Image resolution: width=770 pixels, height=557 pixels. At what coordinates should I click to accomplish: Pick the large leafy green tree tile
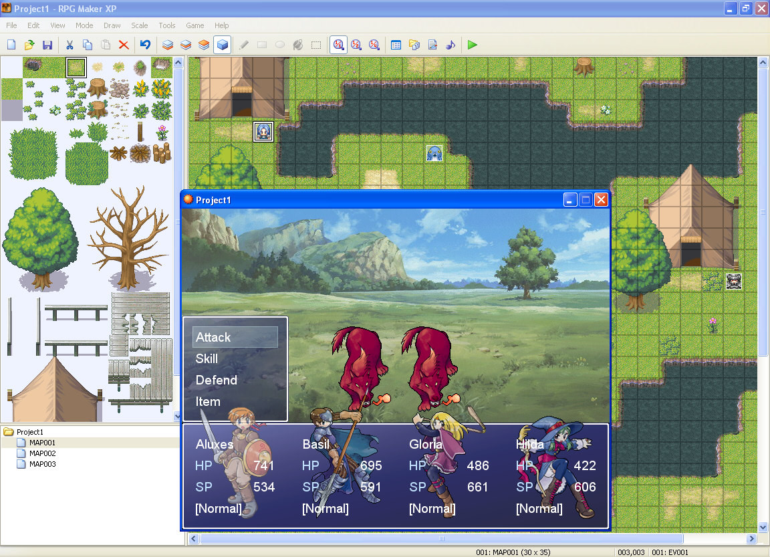41,238
